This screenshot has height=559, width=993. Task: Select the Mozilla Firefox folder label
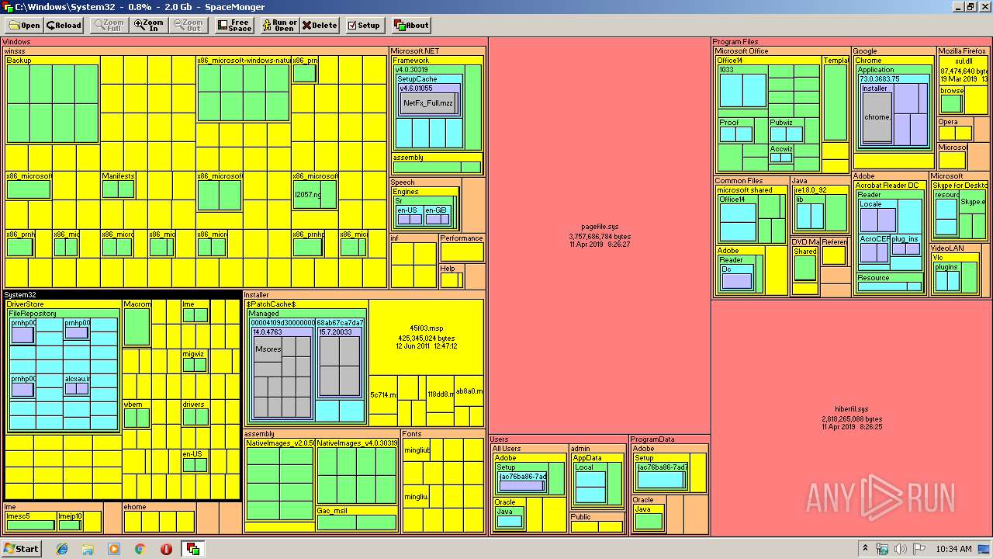pos(962,51)
